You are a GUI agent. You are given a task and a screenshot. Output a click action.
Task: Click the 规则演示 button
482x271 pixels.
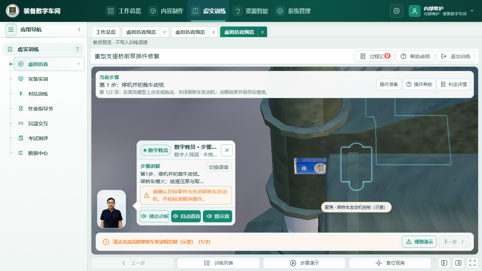tap(419, 242)
